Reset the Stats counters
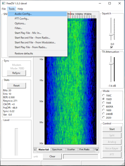 point(17,86)
